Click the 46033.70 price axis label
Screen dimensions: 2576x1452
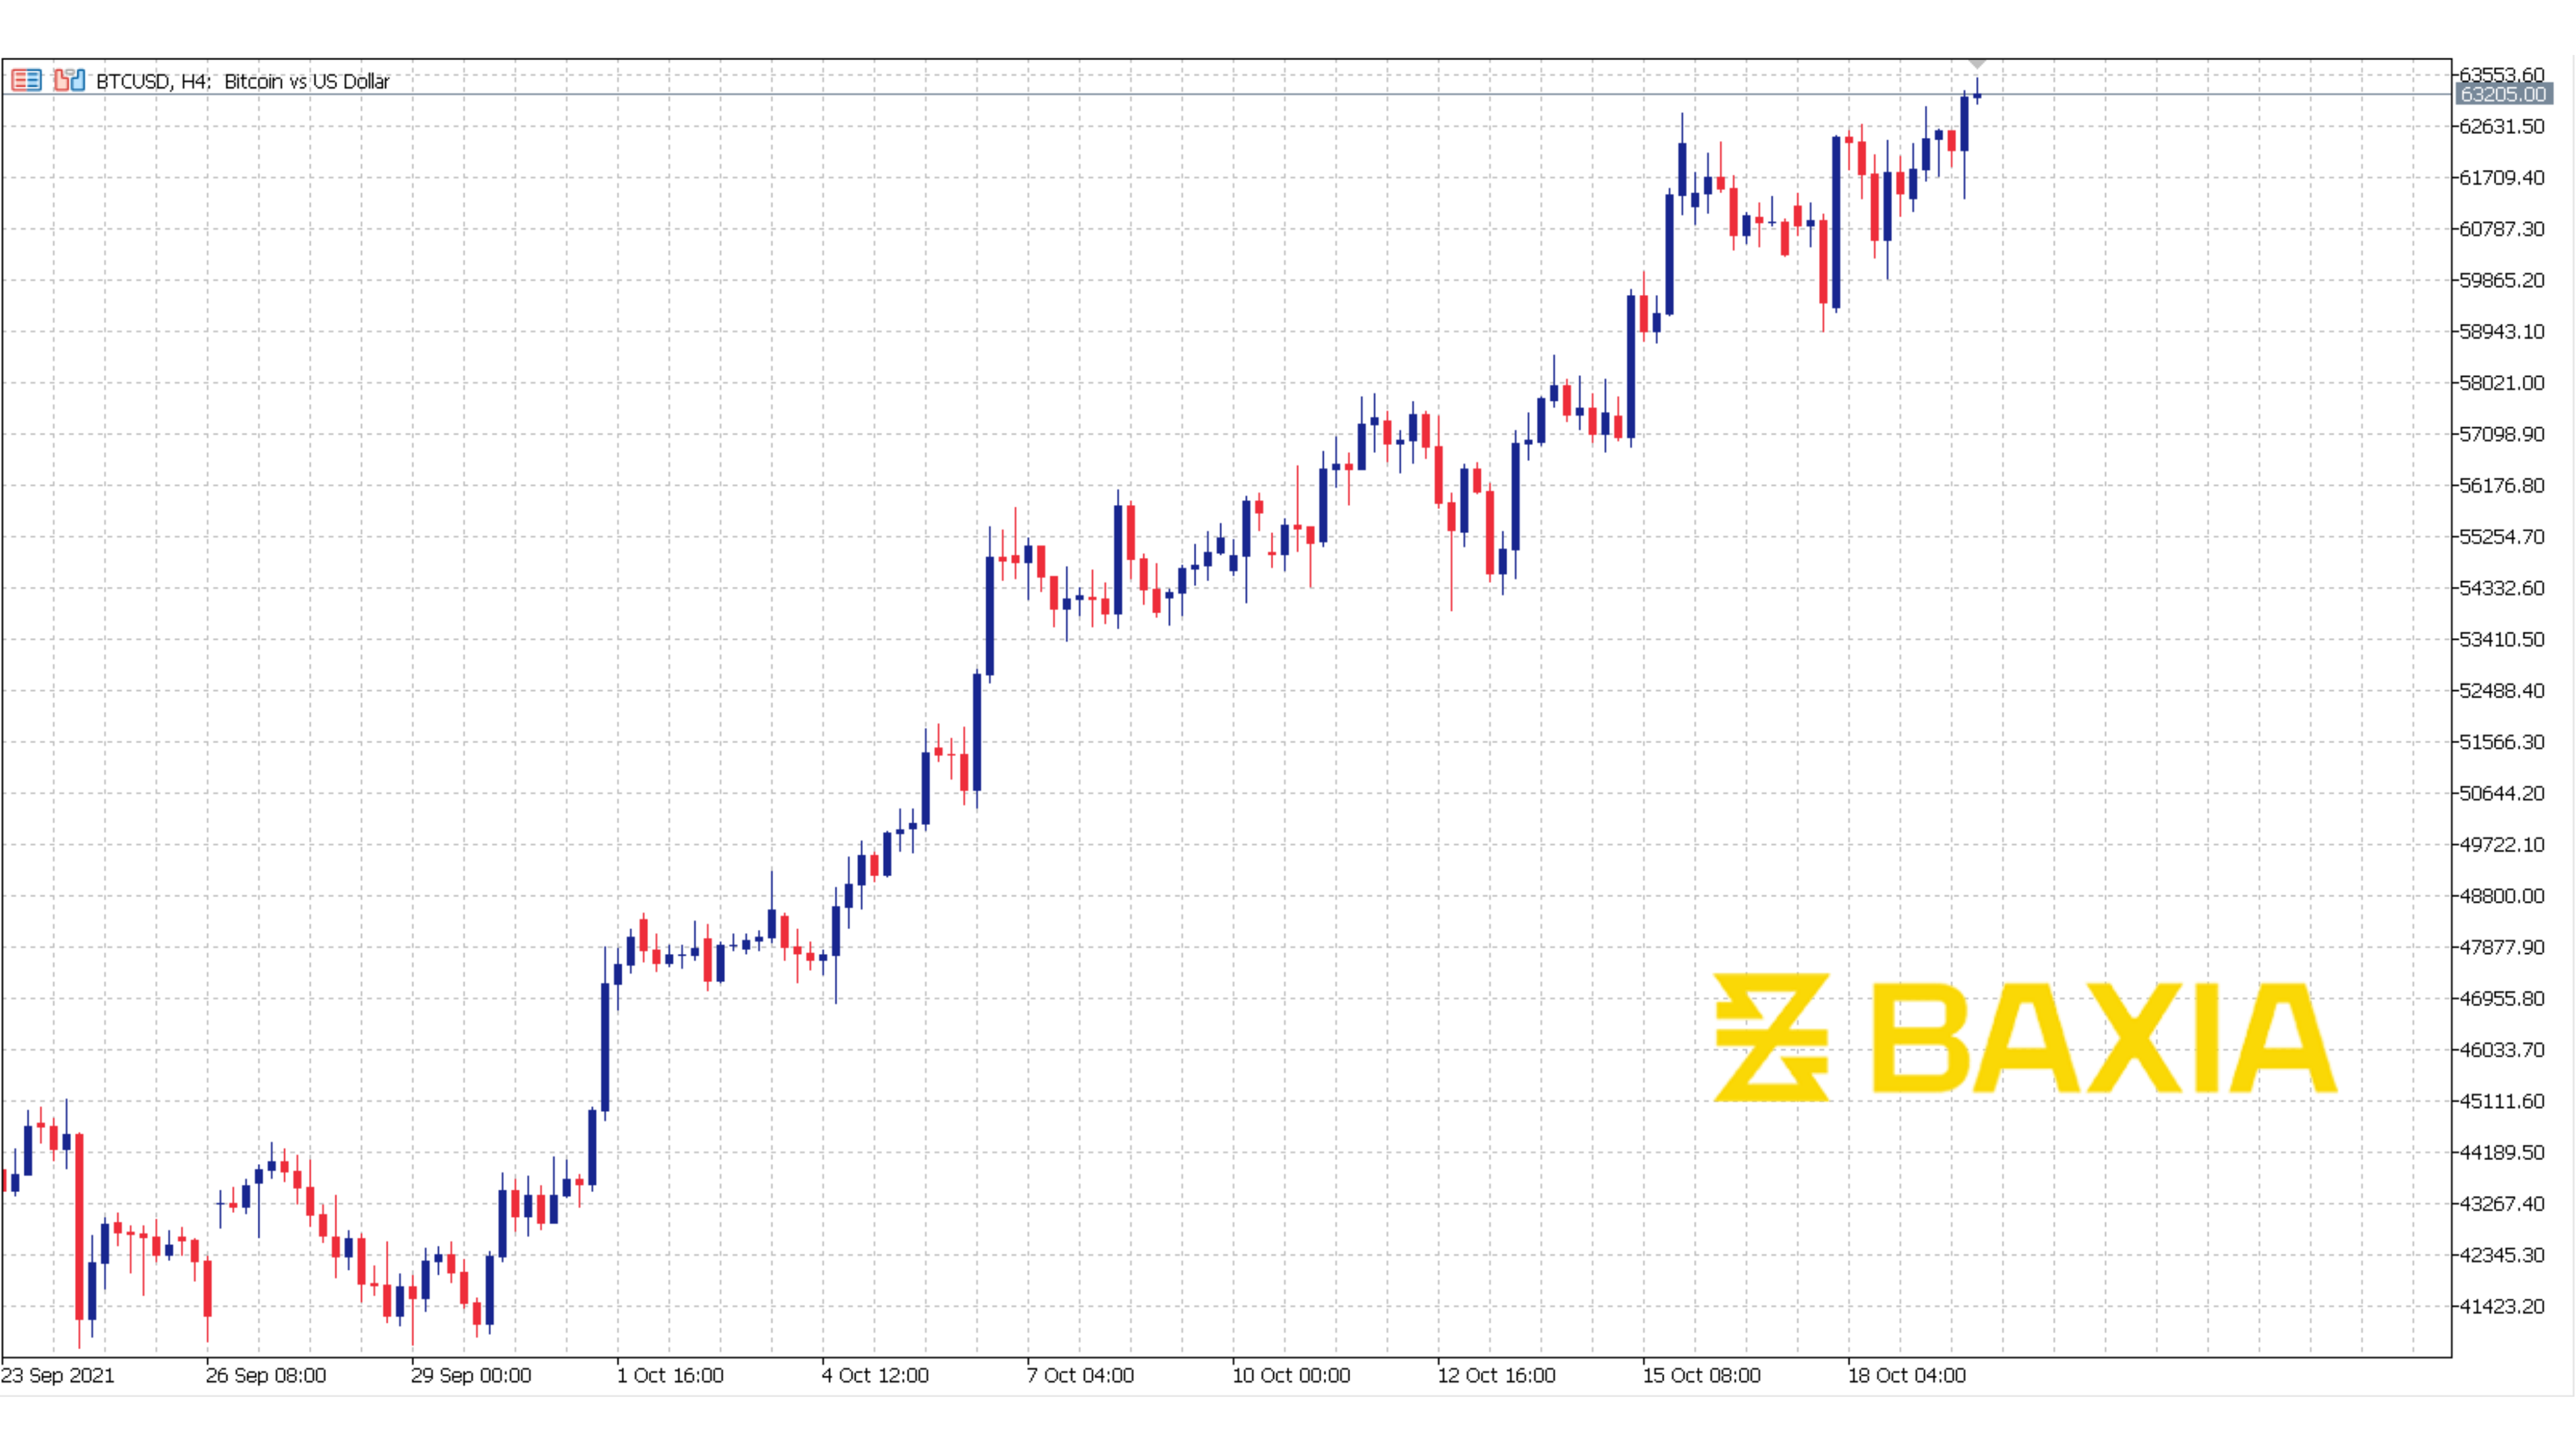click(x=2502, y=1050)
